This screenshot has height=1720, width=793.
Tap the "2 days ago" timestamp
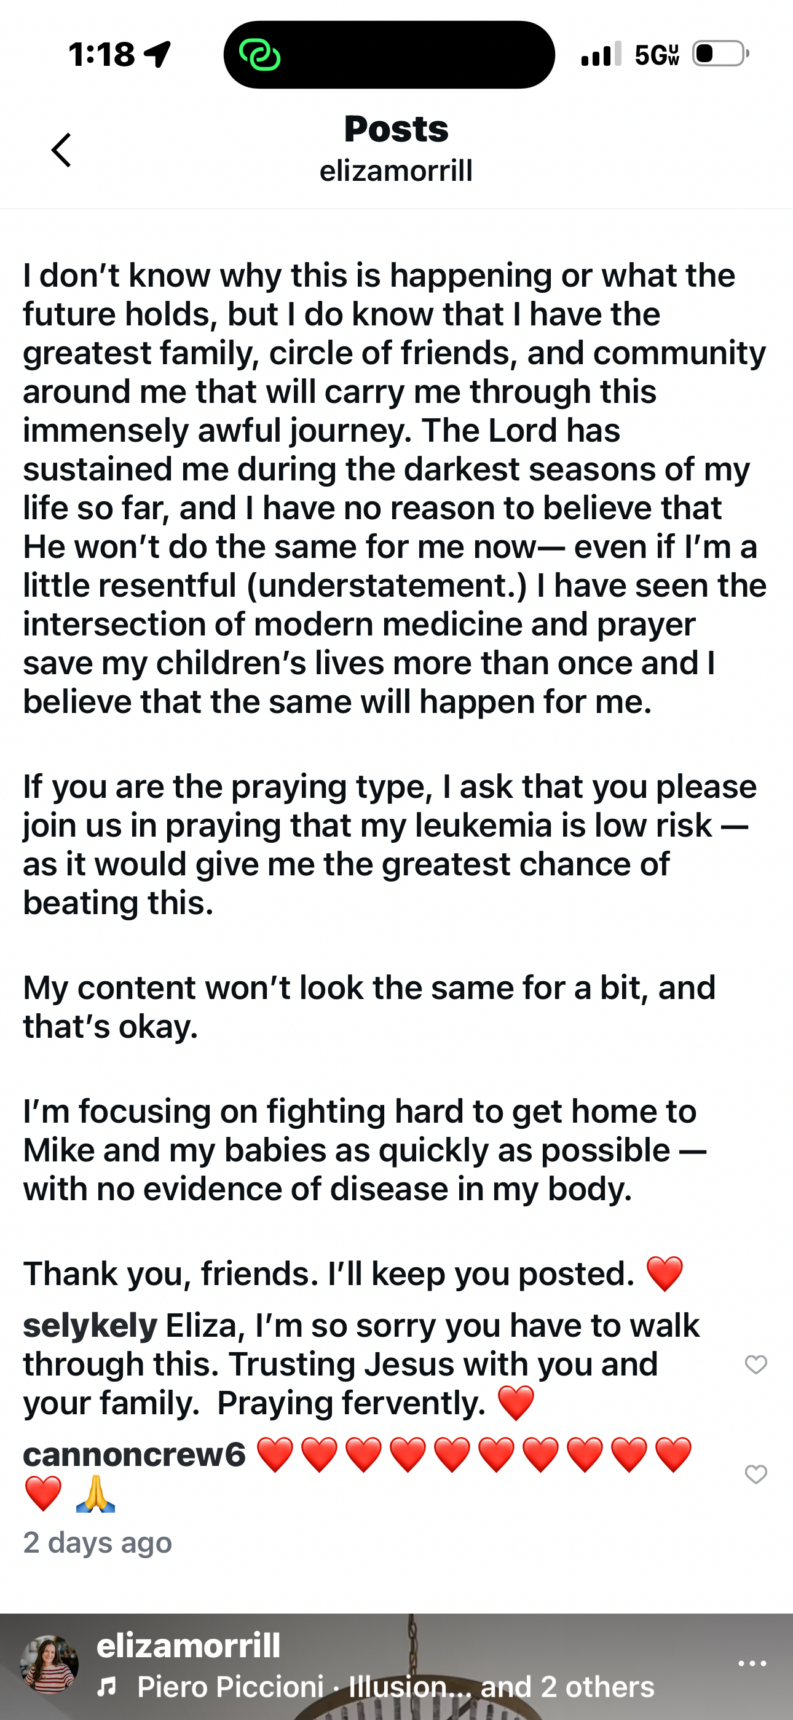(98, 1542)
